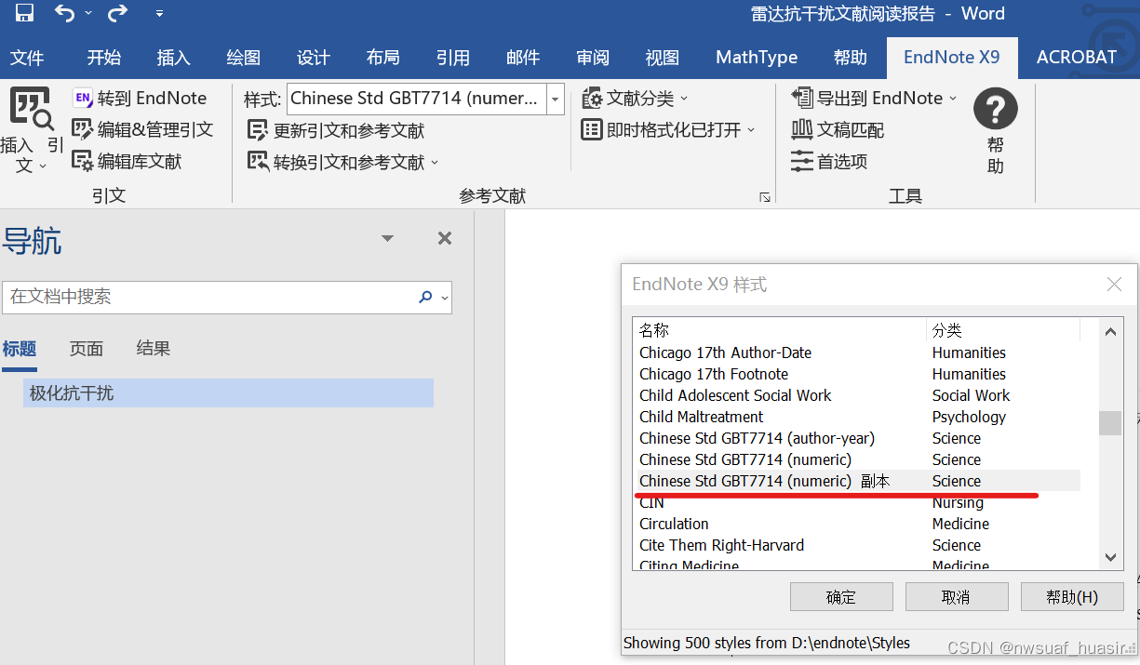
Task: Click 更新引文和参考文献
Action: (336, 130)
